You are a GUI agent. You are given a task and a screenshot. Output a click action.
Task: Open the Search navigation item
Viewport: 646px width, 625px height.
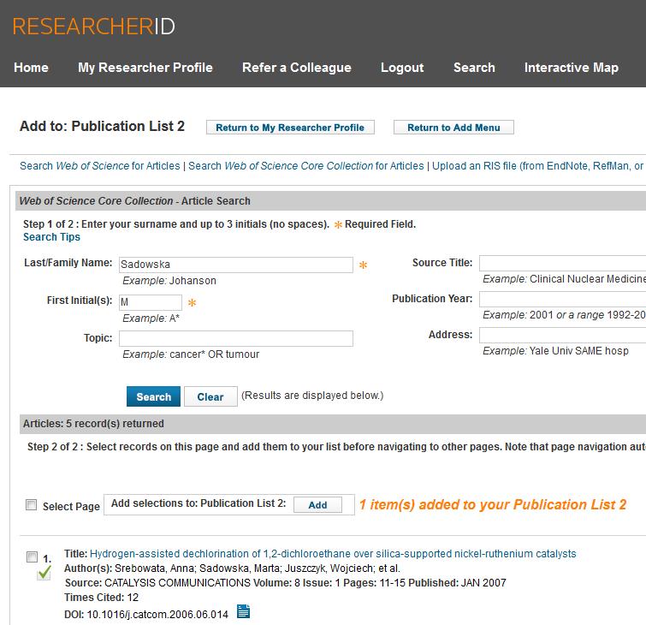click(474, 67)
